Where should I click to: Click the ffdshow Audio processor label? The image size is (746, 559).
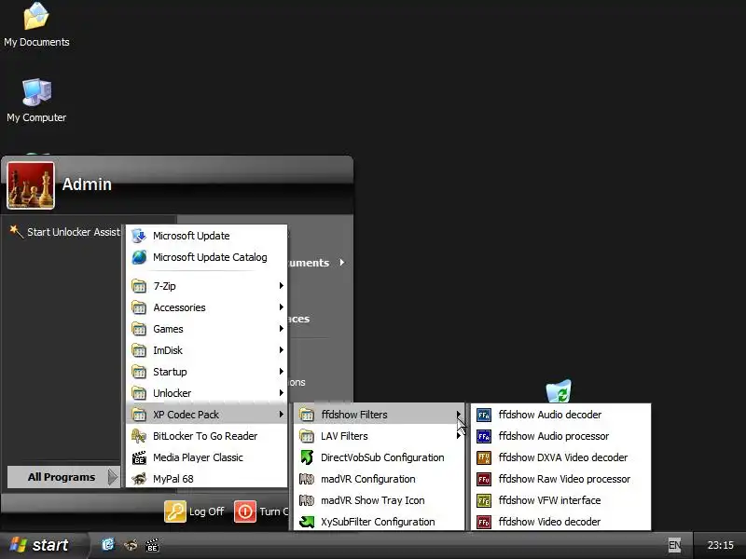coord(554,436)
